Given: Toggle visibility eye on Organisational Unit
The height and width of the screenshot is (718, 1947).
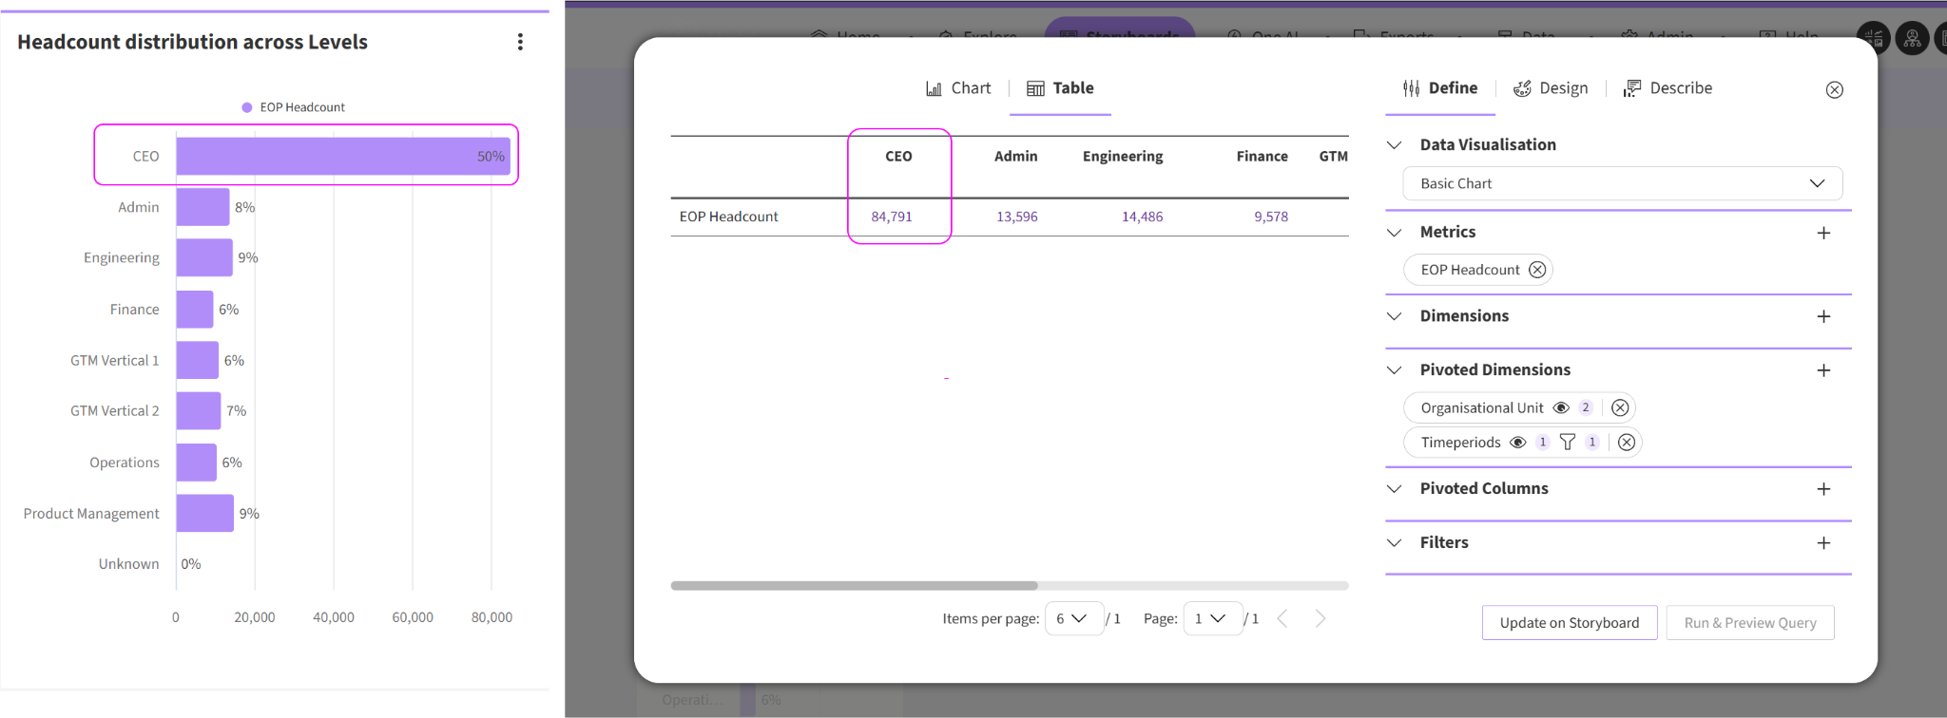Looking at the screenshot, I should pyautogui.click(x=1561, y=407).
